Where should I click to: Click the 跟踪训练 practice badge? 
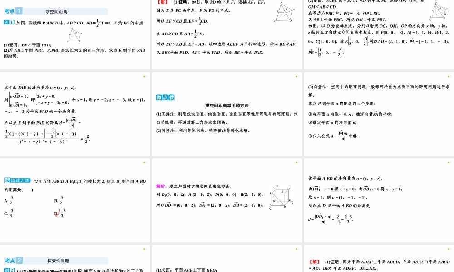point(17,180)
